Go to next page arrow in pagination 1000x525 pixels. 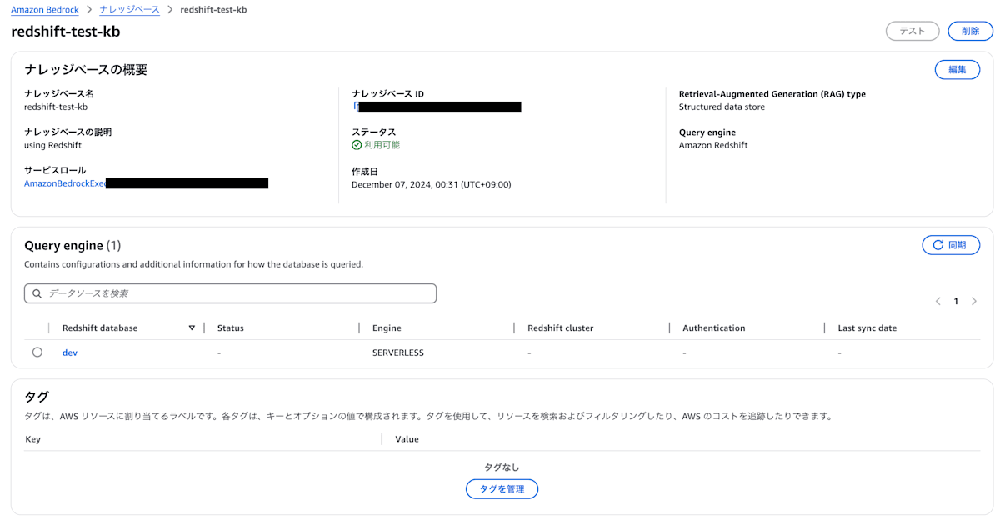tap(974, 301)
